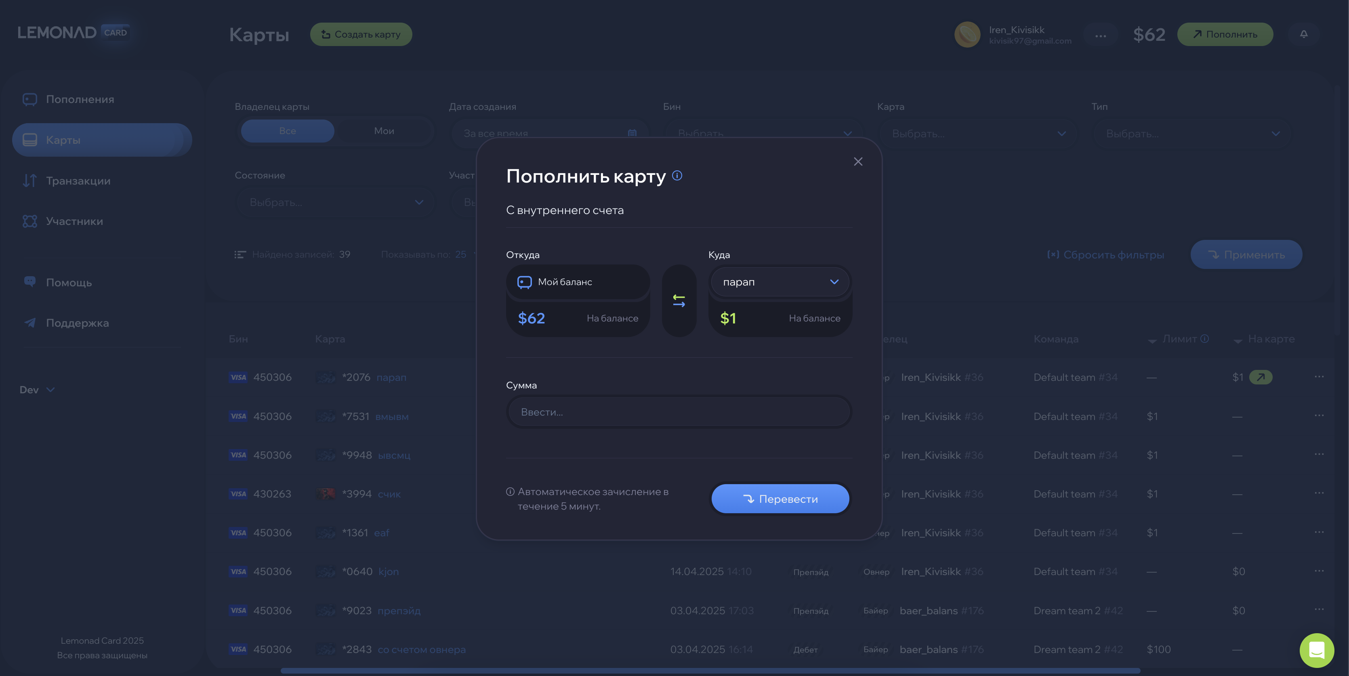This screenshot has width=1349, height=676.
Task: Click the Сумма amount input field
Action: coord(678,412)
